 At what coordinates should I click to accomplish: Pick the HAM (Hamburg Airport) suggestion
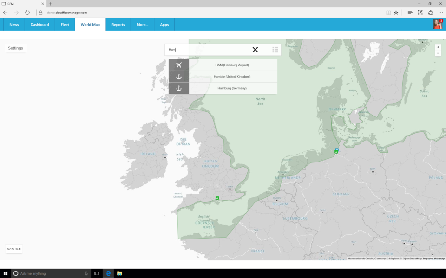tap(232, 65)
